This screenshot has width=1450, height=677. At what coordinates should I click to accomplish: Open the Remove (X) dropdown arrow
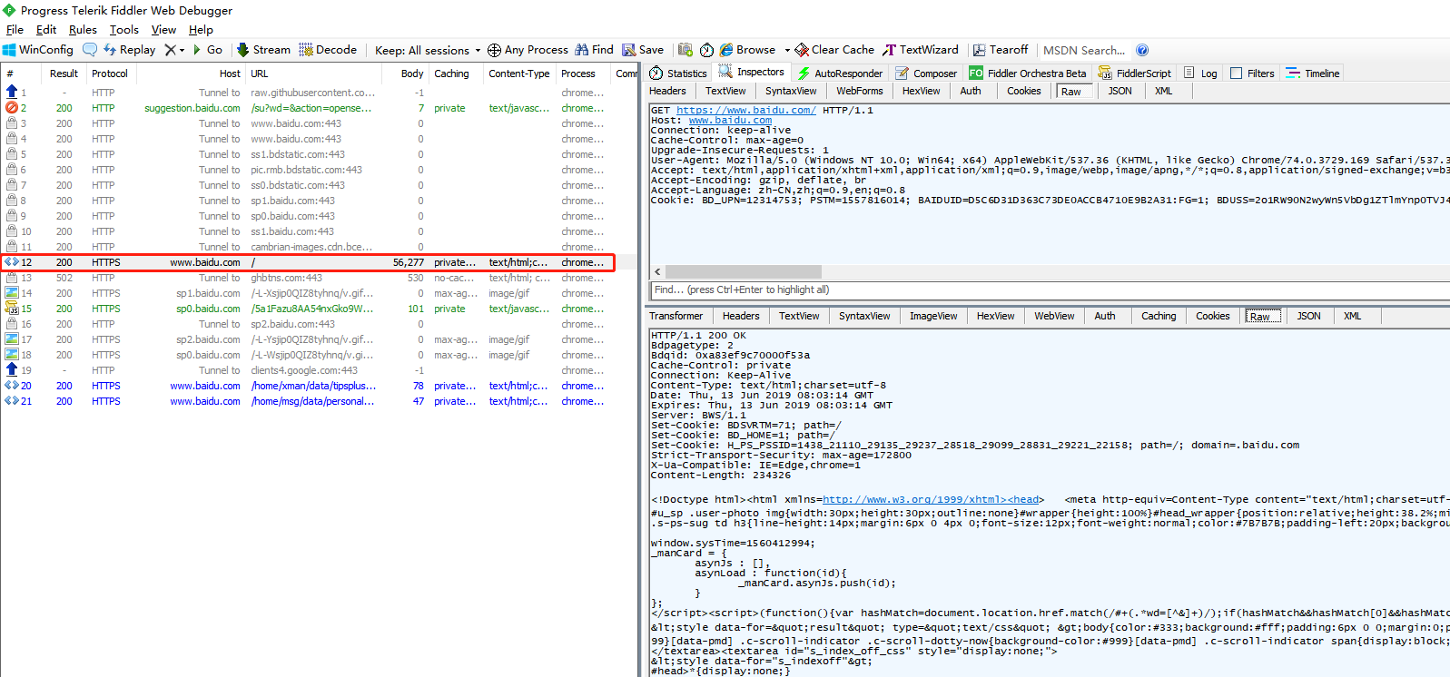pos(182,51)
